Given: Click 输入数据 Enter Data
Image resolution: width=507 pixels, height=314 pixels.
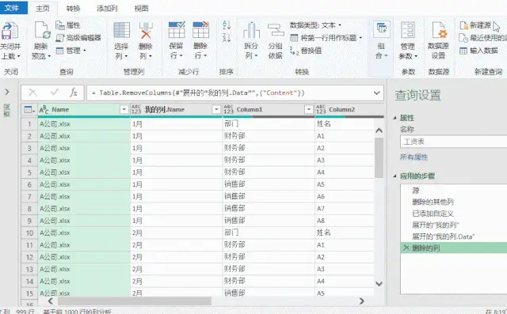Looking at the screenshot, I should (x=478, y=51).
